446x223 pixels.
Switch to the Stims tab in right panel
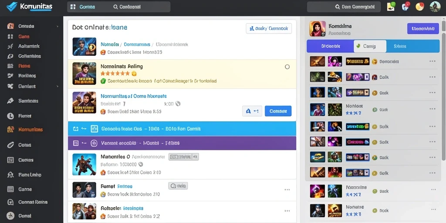pyautogui.click(x=400, y=46)
